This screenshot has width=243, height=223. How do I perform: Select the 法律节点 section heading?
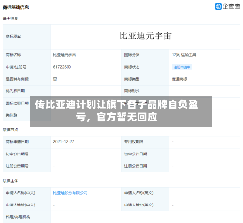[x=10, y=130]
